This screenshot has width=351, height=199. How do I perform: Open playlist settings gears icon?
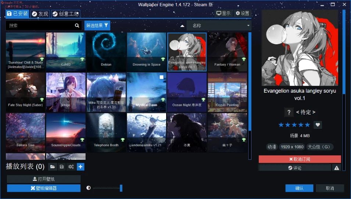tap(71, 167)
